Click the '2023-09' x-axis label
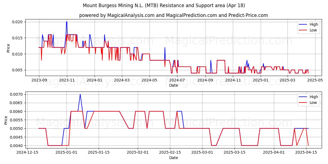This screenshot has height=164, width=328. pyautogui.click(x=39, y=80)
